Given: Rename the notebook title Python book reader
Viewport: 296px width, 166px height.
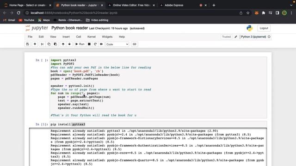Looking at the screenshot, I should 70,28.
